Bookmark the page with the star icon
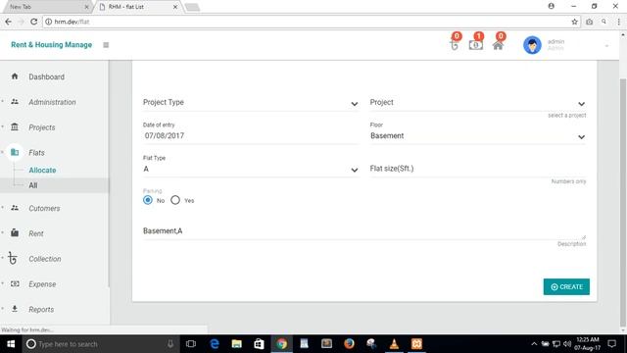 click(x=575, y=22)
